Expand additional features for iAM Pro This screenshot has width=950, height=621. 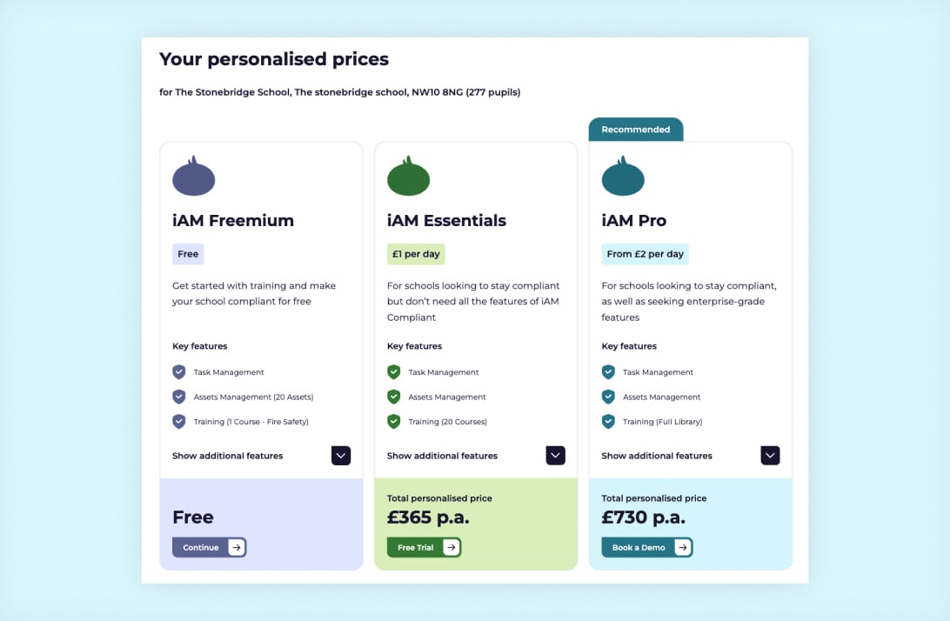click(x=770, y=455)
